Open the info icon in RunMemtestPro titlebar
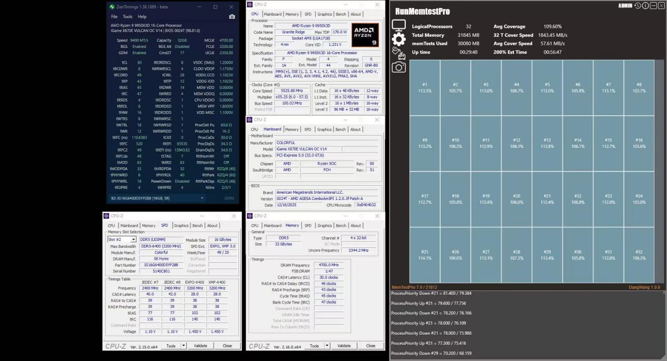The width and height of the screenshot is (667, 361). coord(645,6)
